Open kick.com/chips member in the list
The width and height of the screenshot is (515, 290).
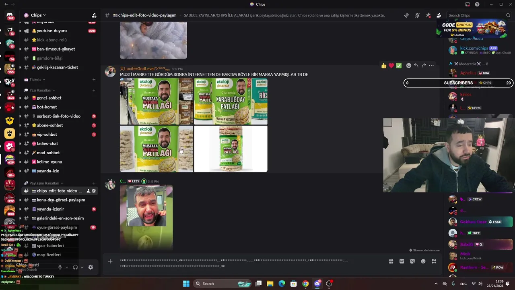[481, 50]
